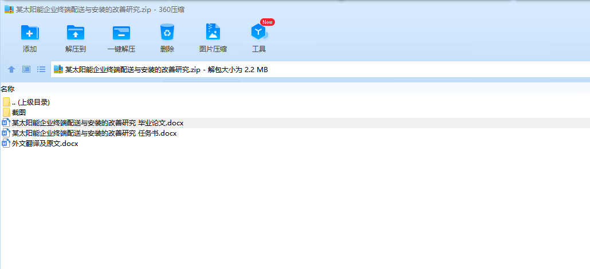The height and width of the screenshot is (269, 590).
Task: Click the New badge on 工具
Action: (x=268, y=22)
